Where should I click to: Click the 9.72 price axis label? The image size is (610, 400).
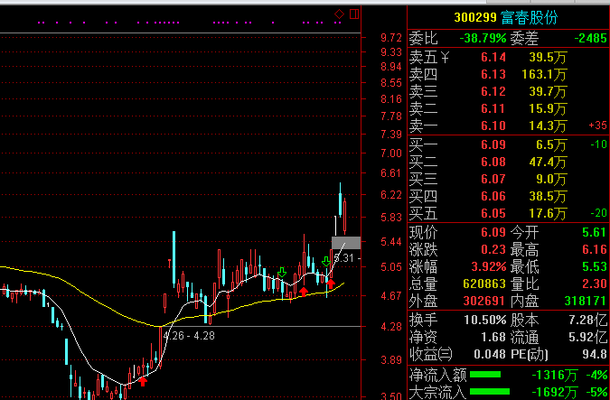pyautogui.click(x=391, y=38)
